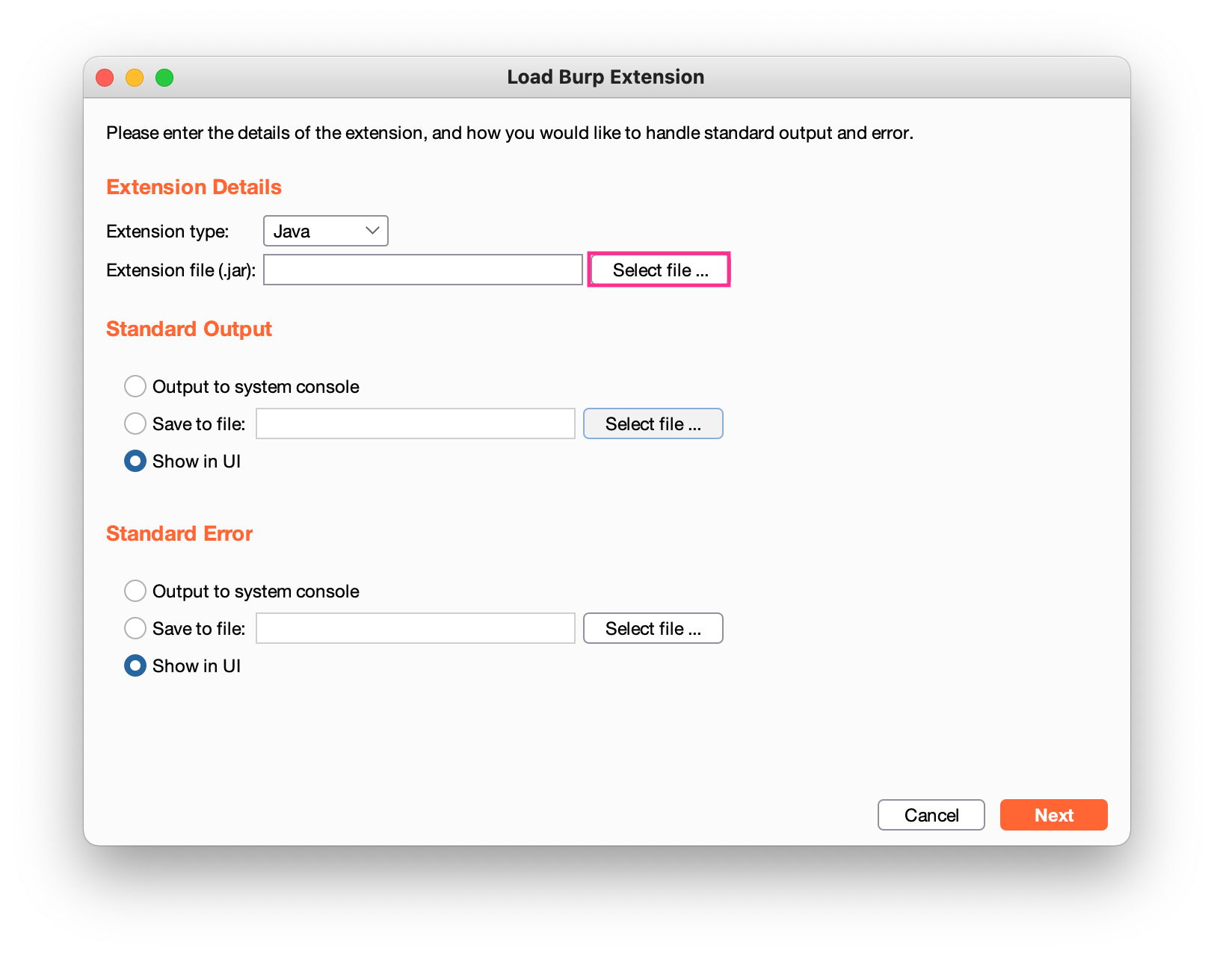Screen dimensions: 1214x956
Task: Minimize the dialog using the yellow button
Action: [135, 78]
